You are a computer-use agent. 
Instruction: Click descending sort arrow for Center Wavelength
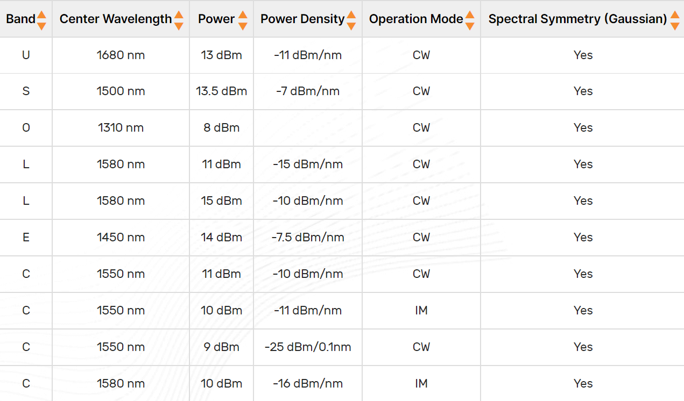coord(179,25)
